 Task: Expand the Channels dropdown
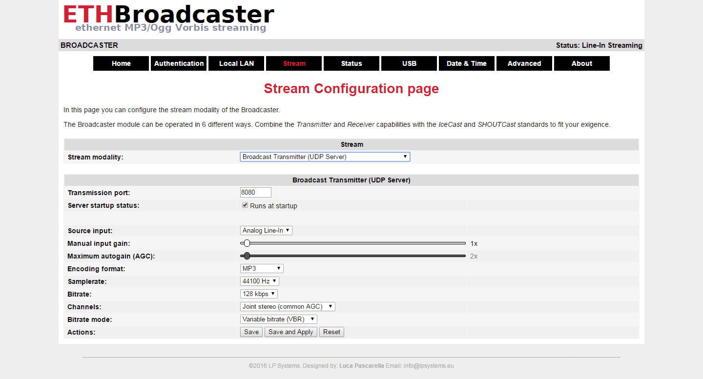pos(288,306)
